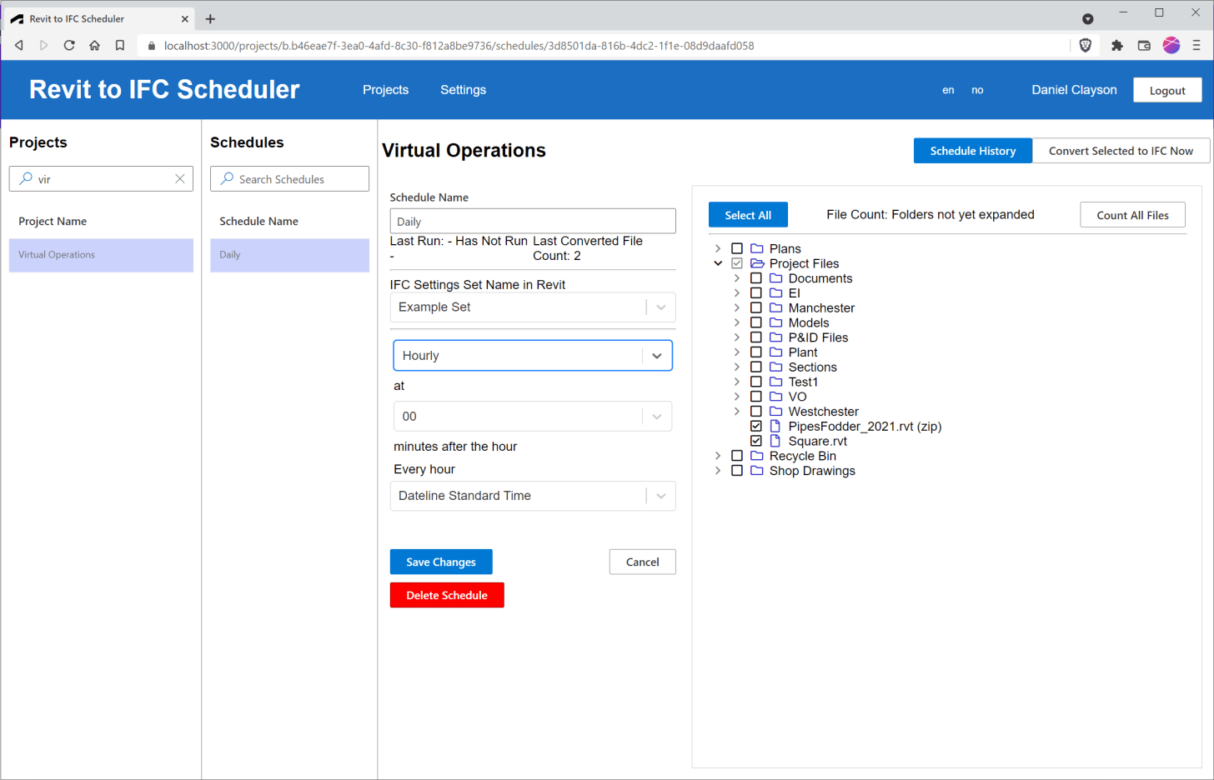
Task: Open the Brave shields icon
Action: point(1086,45)
